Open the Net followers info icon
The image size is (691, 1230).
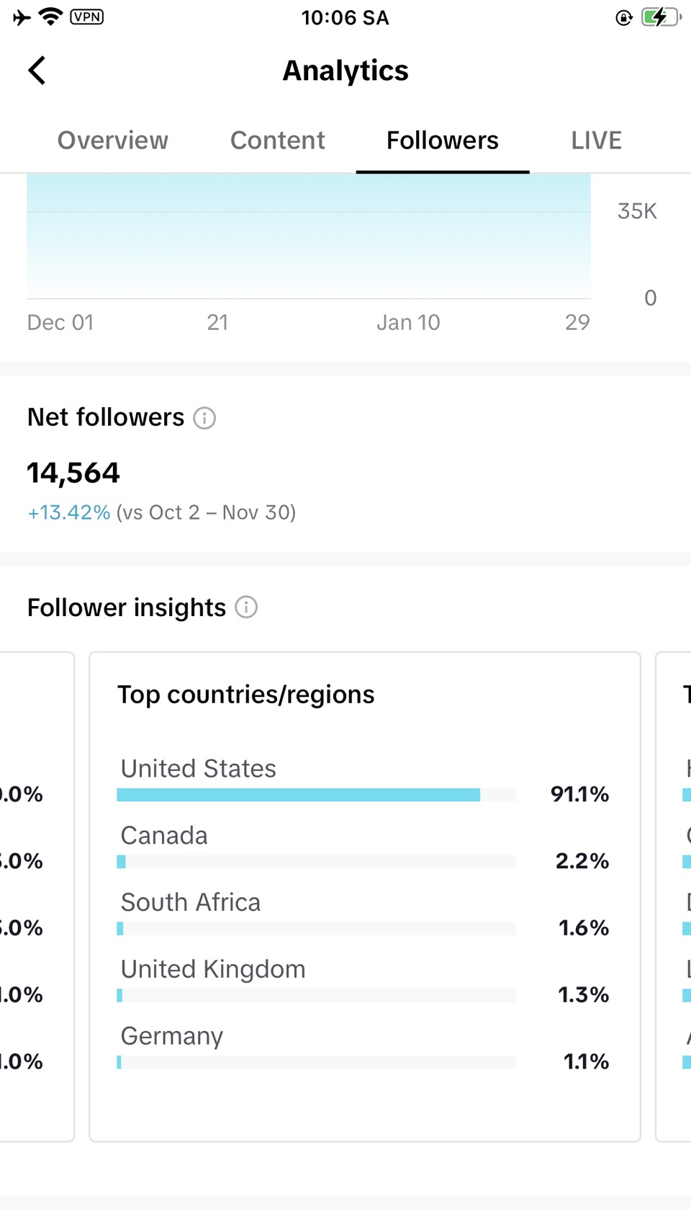click(204, 418)
